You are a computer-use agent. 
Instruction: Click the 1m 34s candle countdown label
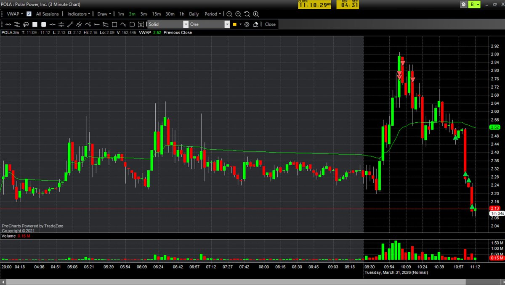[x=497, y=214]
